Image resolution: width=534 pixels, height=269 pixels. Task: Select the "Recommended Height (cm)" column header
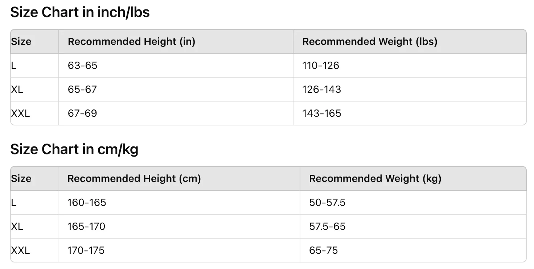(x=134, y=179)
